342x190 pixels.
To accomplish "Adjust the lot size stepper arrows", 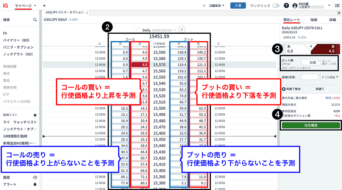I will [319, 62].
